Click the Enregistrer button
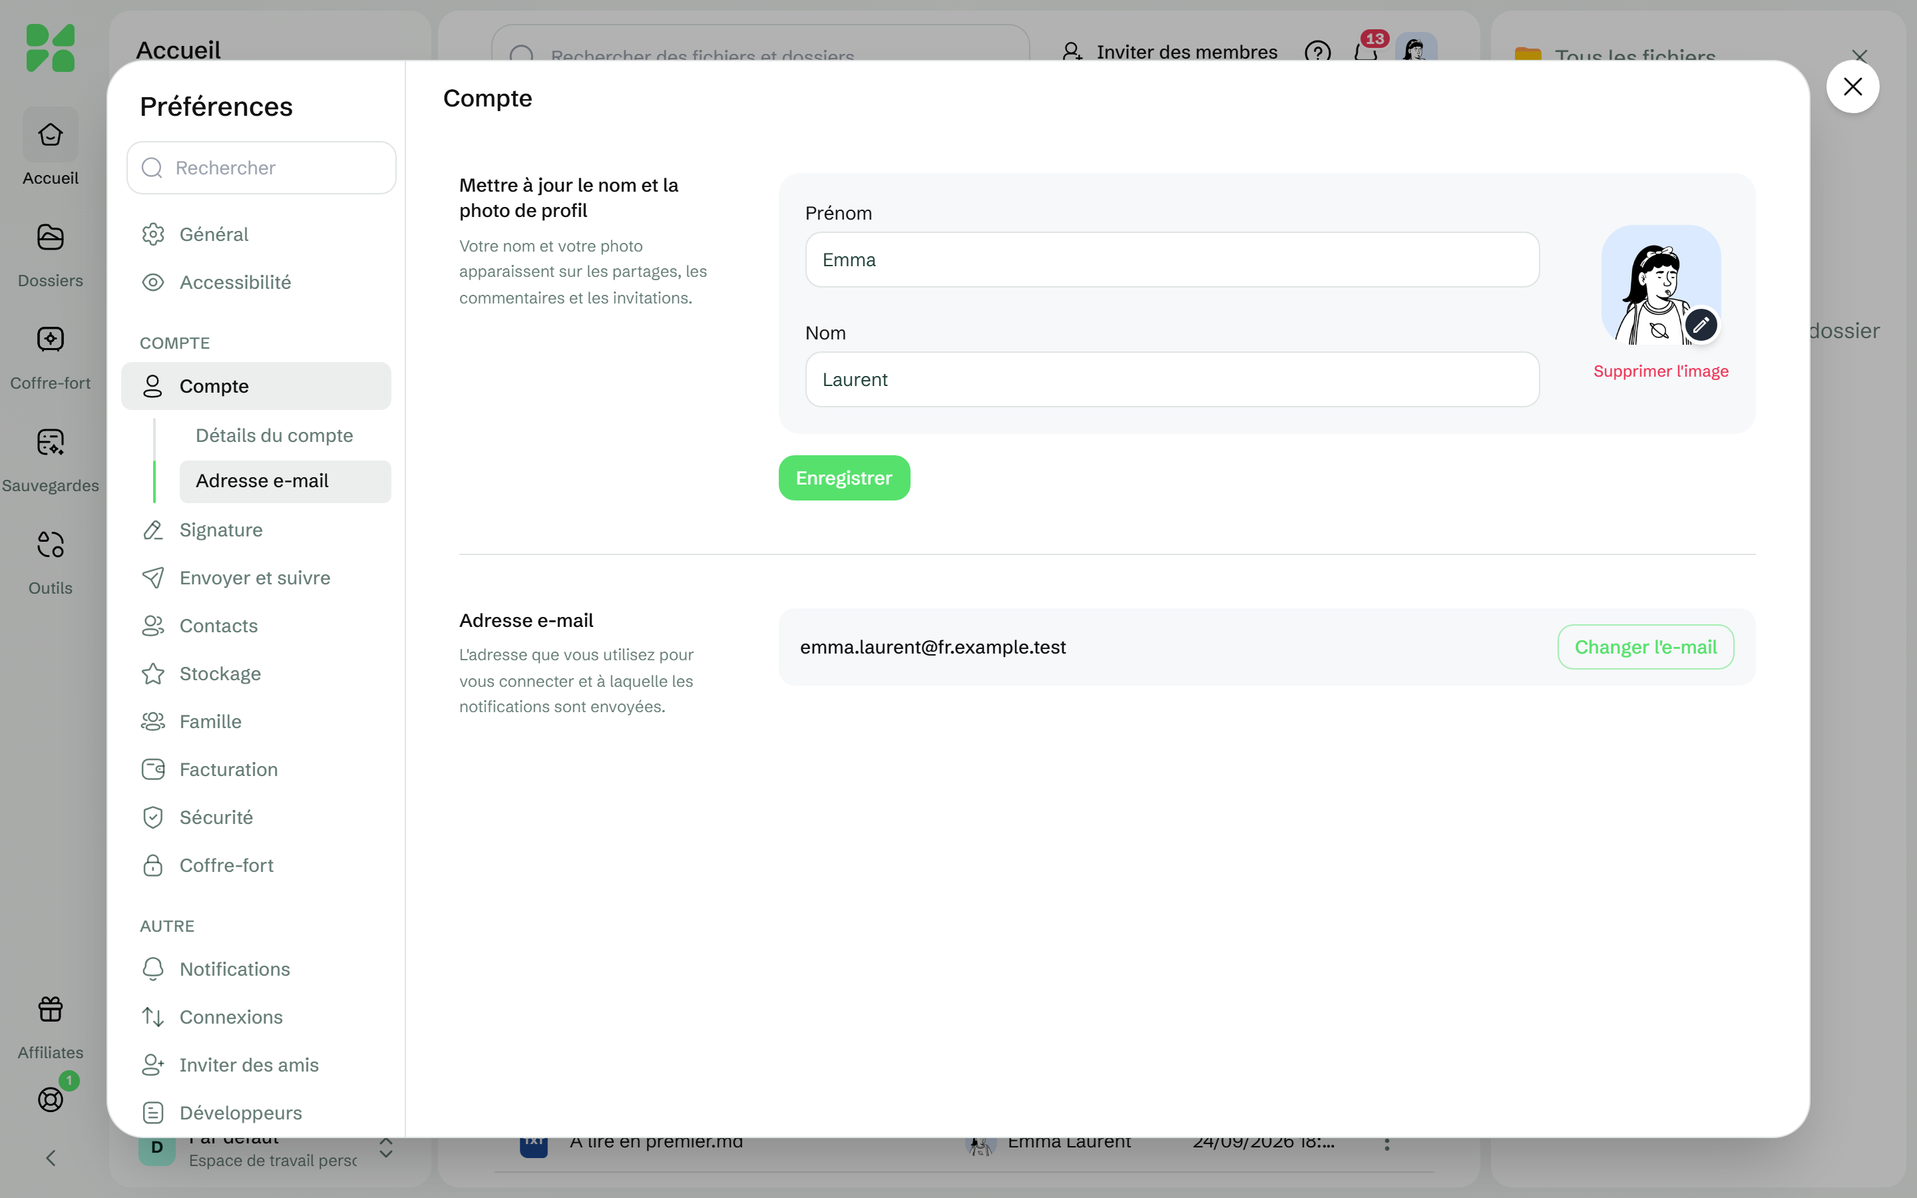Viewport: 1917px width, 1198px height. pyautogui.click(x=843, y=478)
